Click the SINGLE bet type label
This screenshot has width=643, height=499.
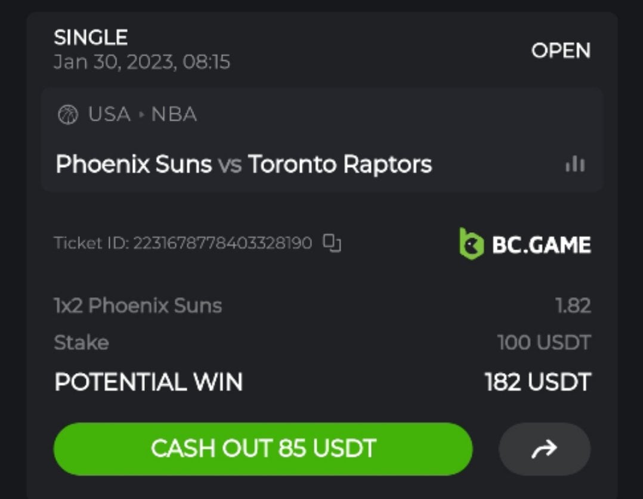(91, 38)
